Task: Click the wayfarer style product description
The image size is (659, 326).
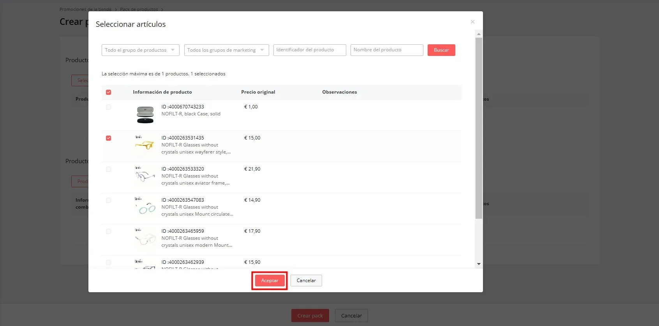Action: point(196,148)
